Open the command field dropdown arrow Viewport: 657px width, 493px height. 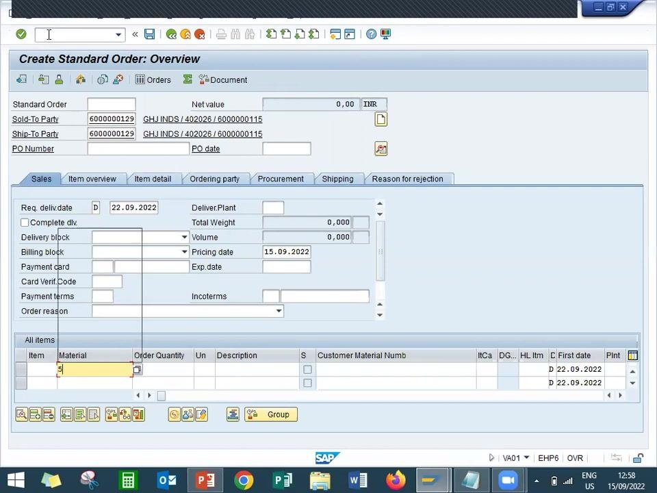(118, 34)
